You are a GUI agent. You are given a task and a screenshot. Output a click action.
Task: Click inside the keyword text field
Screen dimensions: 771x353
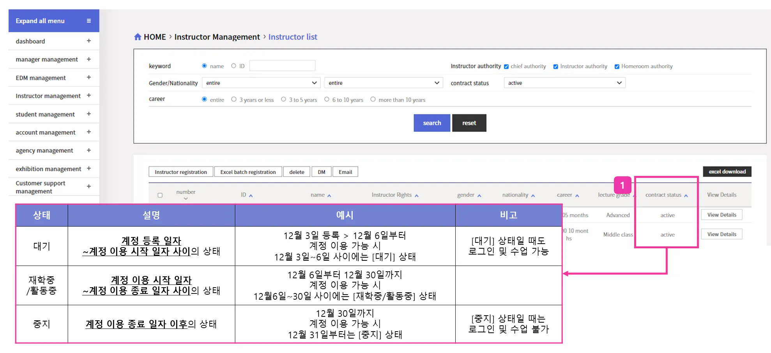pos(282,66)
